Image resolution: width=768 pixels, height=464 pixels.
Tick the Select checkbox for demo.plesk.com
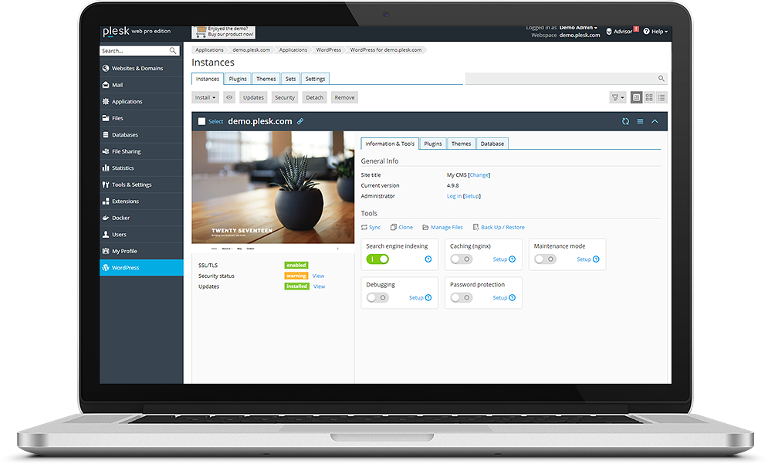[201, 121]
